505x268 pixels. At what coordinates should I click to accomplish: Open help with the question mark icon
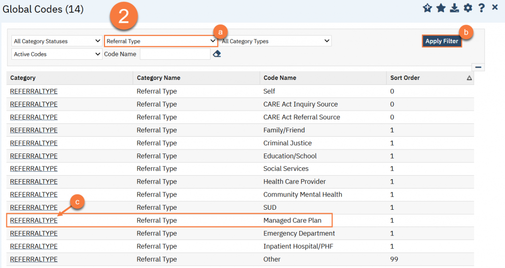tap(481, 8)
